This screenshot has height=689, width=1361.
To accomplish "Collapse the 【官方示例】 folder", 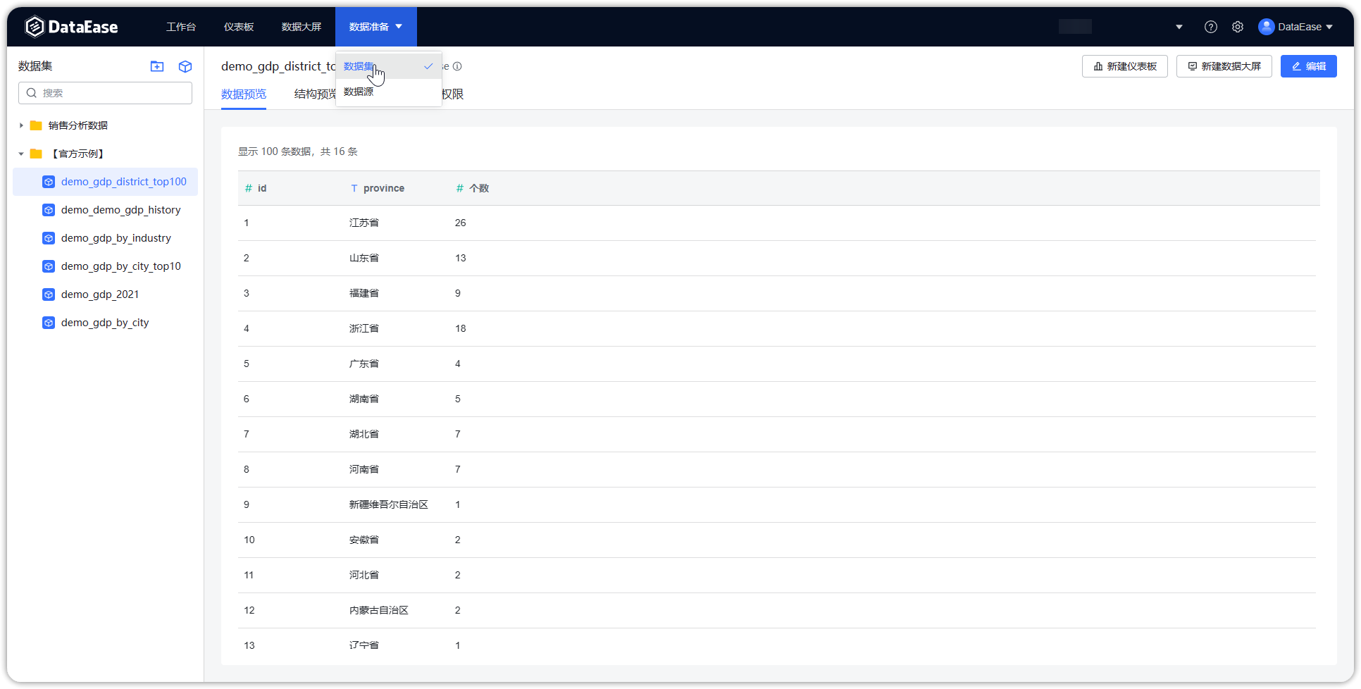I will 20,153.
